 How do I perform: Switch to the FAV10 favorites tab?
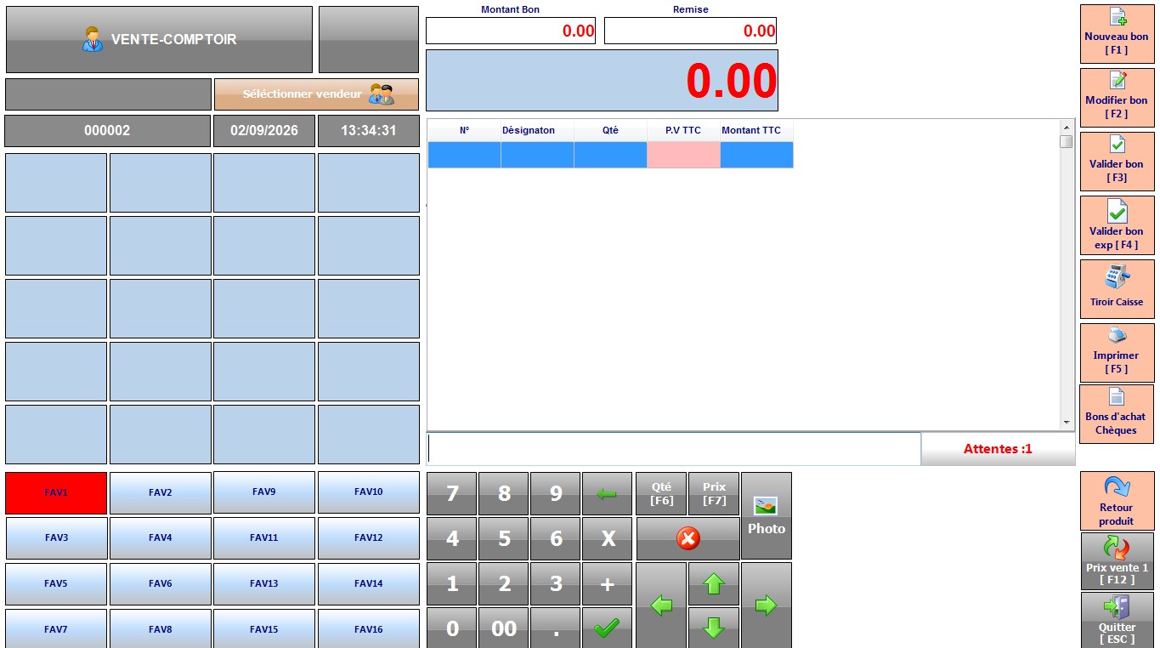[369, 492]
